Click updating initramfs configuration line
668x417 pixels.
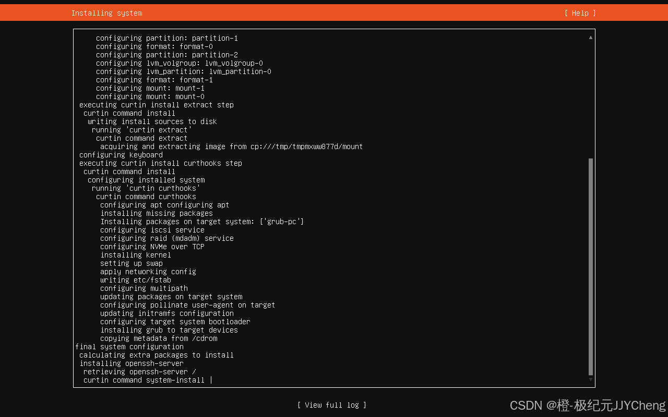[x=167, y=313]
